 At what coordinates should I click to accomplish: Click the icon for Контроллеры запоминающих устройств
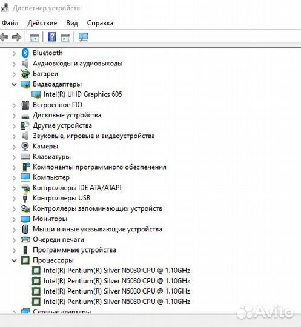(25, 208)
